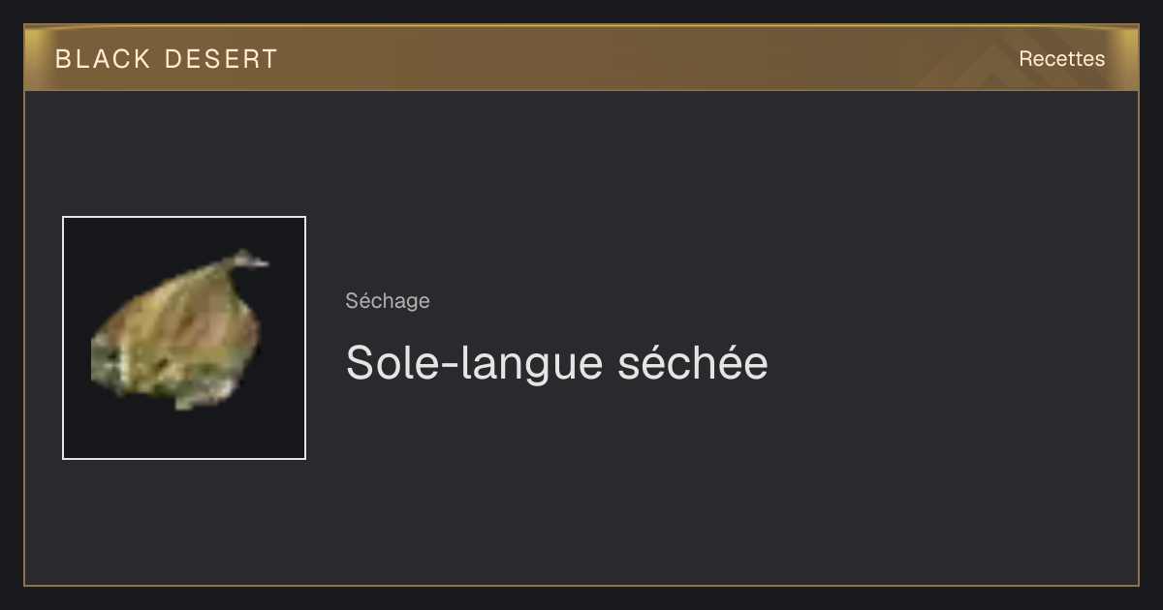Viewport: 1163px width, 610px height.
Task: Click the gold banner's left edge before BLACK
Action: (39, 58)
